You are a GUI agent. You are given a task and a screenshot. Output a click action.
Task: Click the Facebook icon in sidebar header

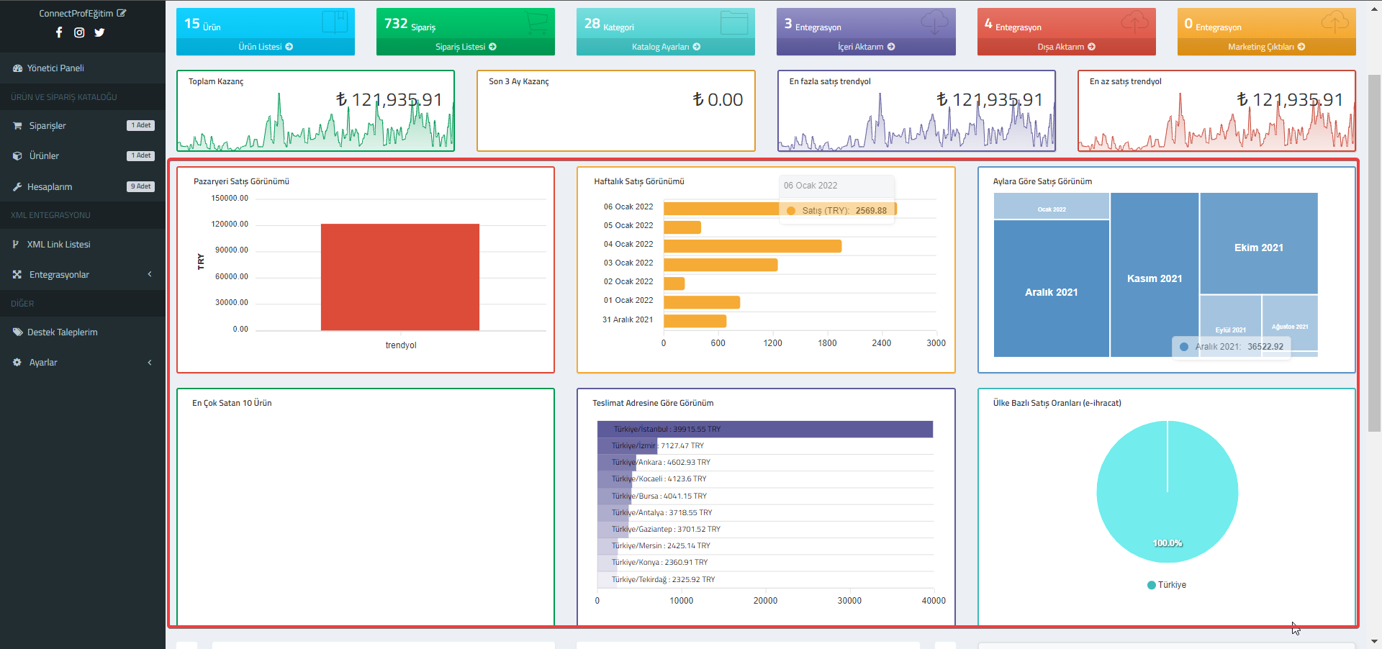pos(59,32)
